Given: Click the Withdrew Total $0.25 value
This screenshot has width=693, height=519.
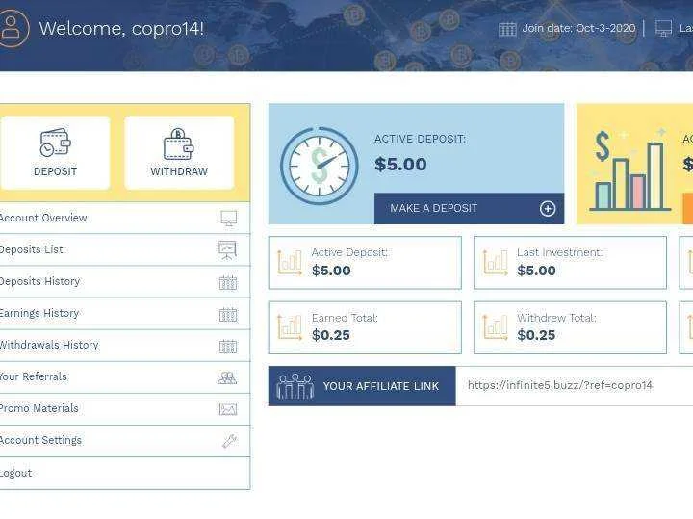Looking at the screenshot, I should point(536,335).
